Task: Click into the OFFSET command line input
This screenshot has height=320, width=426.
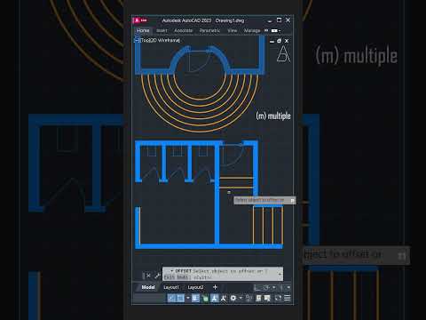Action: [223, 274]
